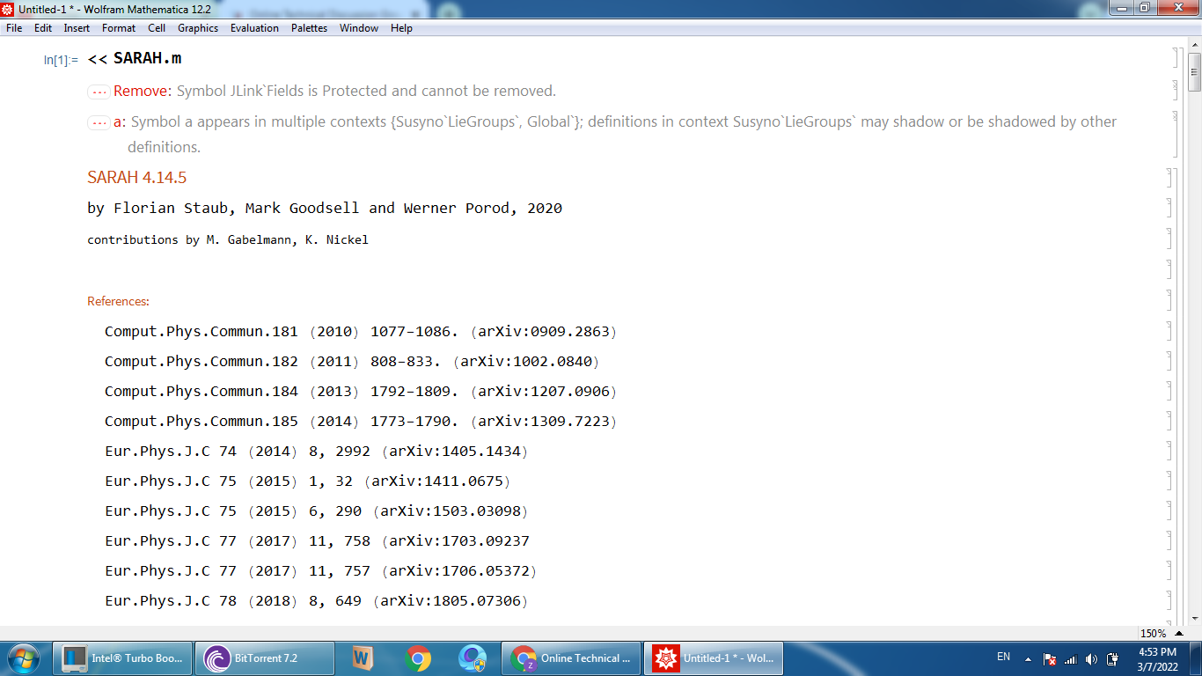Open the blue globe browser taskbar icon
The height and width of the screenshot is (676, 1202).
tap(473, 658)
